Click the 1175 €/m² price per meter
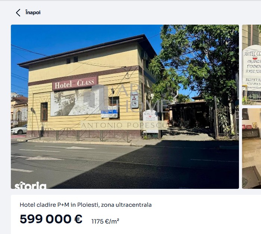This screenshot has width=261, height=234. click(x=105, y=221)
